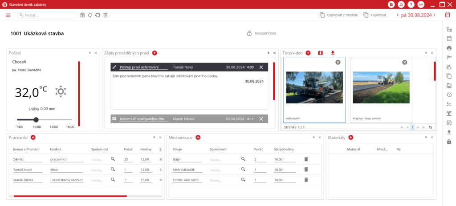The width and height of the screenshot is (456, 206).
Task: Select the Asfaltování photo thumbnail
Action: (314, 91)
